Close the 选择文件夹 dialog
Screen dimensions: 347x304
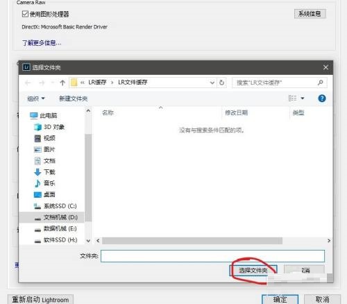(325, 67)
